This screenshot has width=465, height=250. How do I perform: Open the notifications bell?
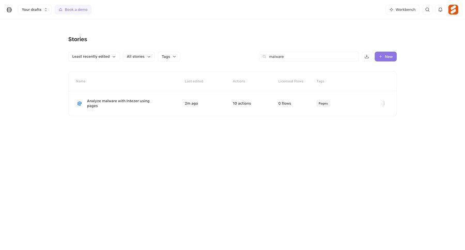[x=440, y=9]
